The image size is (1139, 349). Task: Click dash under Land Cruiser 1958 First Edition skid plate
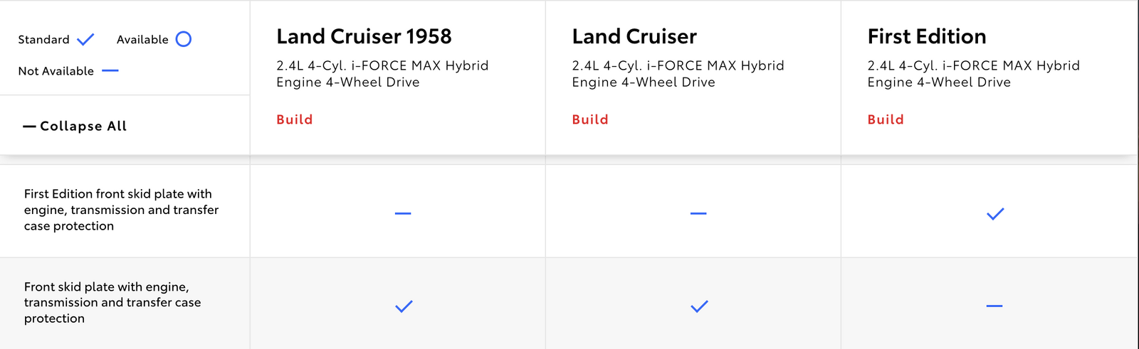(403, 213)
